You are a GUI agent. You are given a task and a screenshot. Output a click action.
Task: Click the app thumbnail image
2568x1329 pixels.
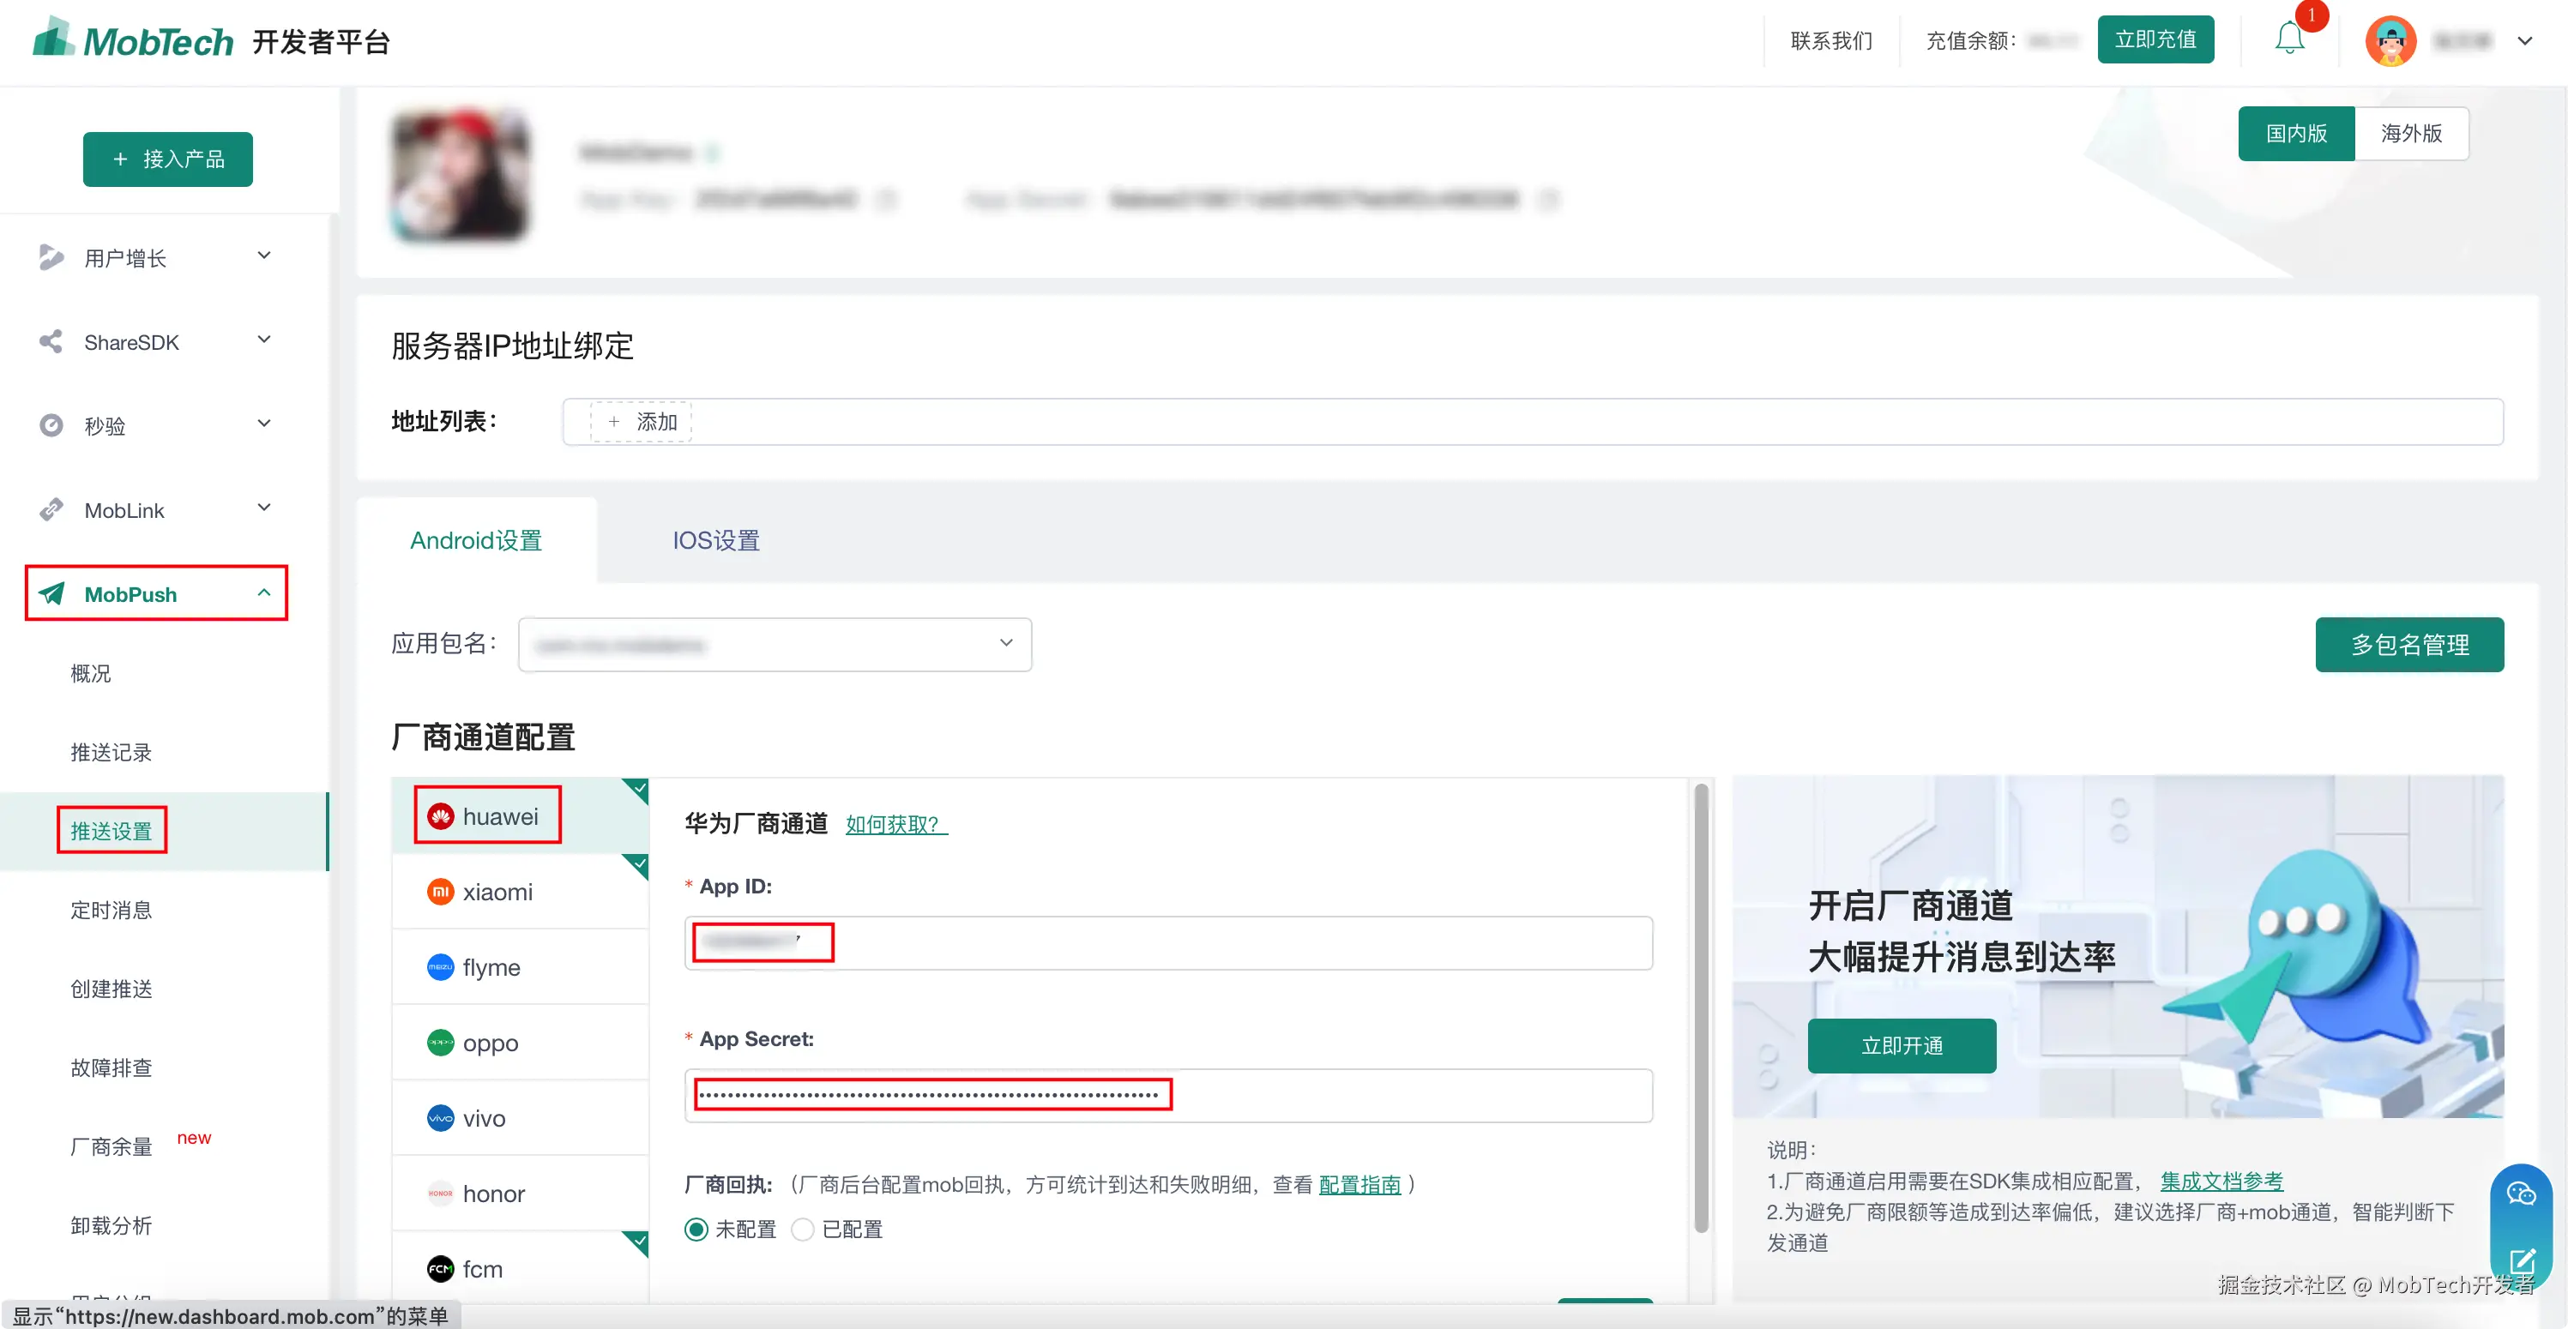[461, 175]
